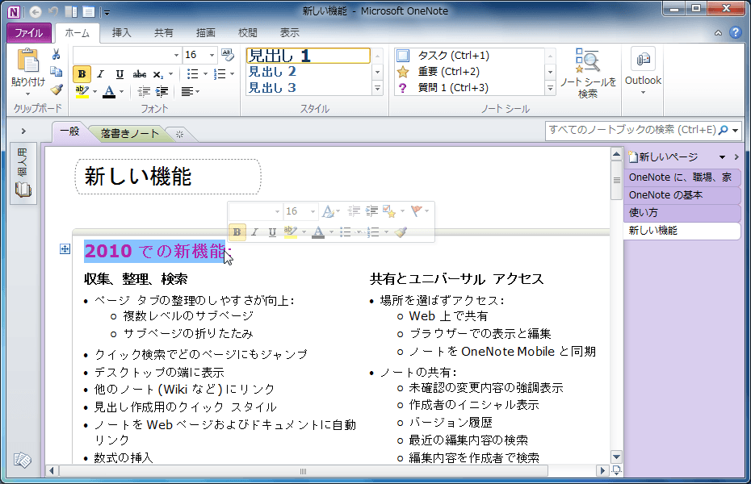
Task: Apply a bulleted list from the ribbon
Action: (x=192, y=74)
